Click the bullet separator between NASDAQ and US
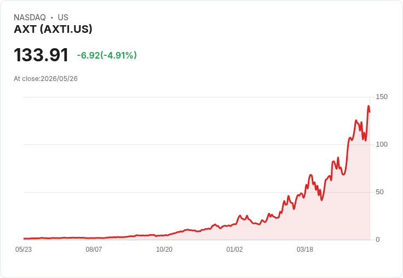 [51, 18]
